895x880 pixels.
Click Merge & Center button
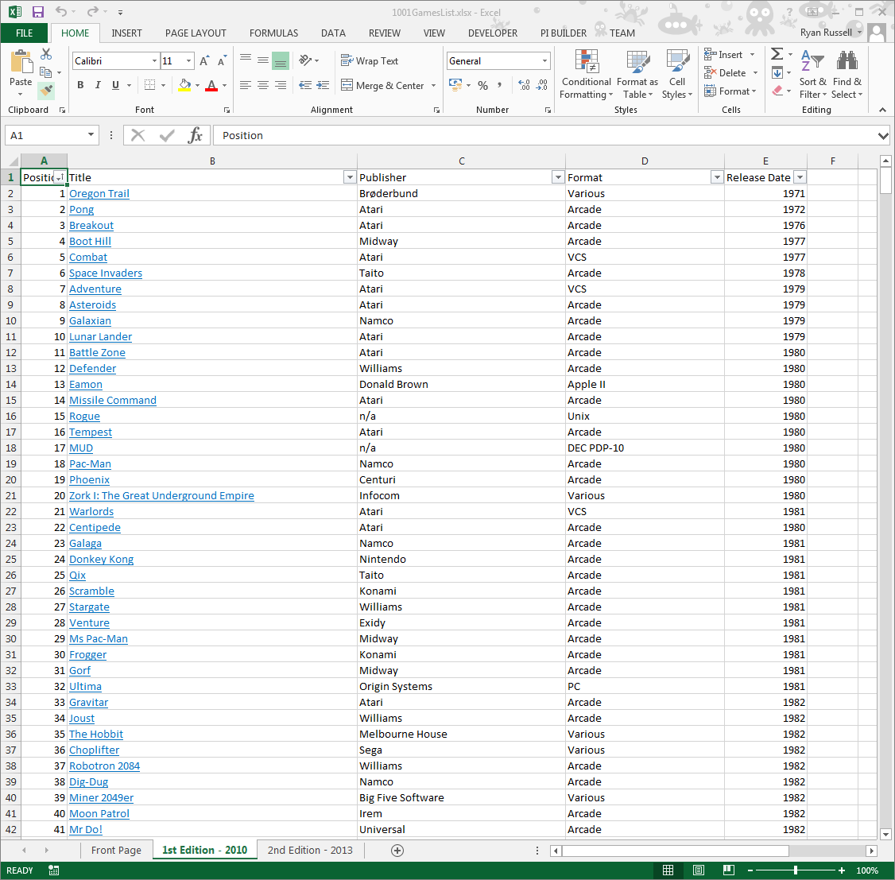pos(383,86)
